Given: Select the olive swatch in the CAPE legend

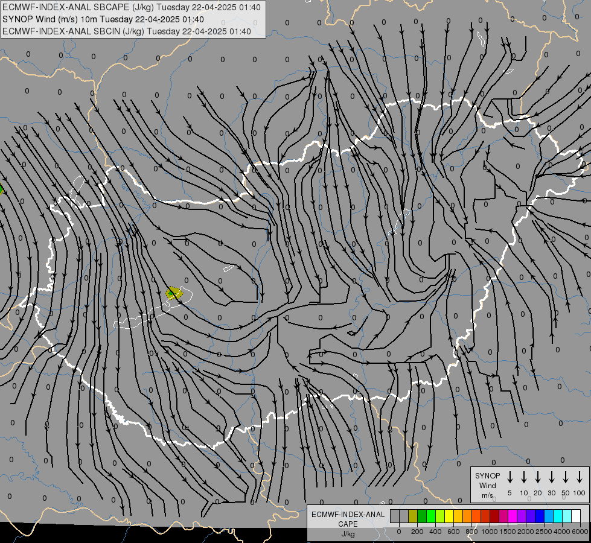Looking at the screenshot, I should coord(413,516).
